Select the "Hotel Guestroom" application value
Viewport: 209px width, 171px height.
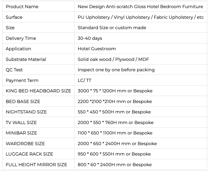point(97,49)
